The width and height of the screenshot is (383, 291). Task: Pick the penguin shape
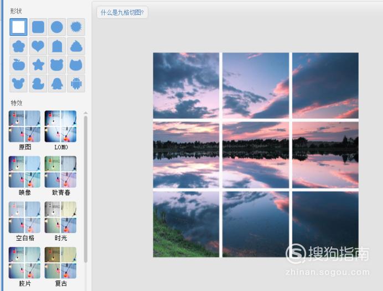pos(57,83)
